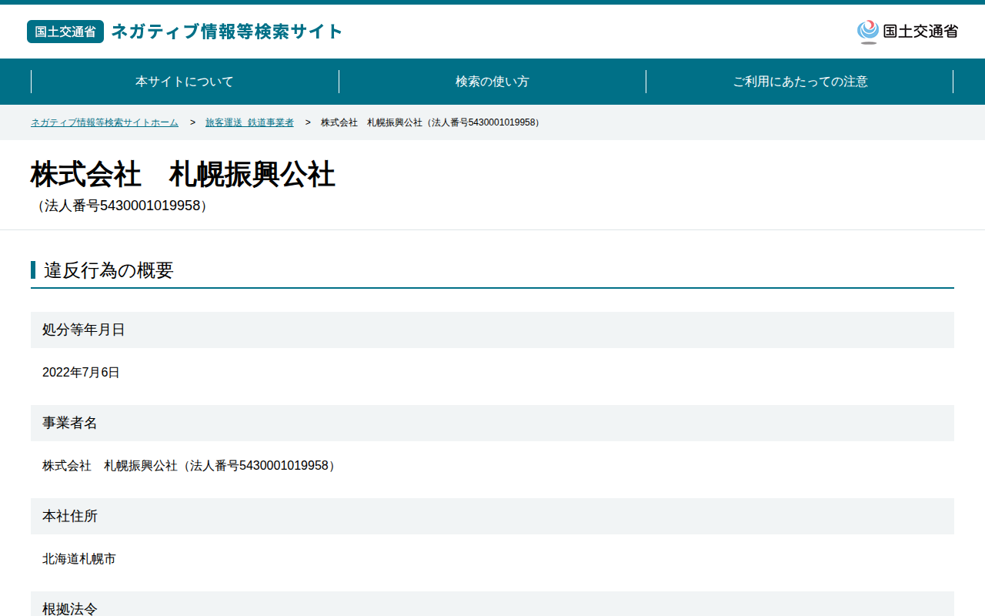Click the 事業者名 row header
This screenshot has width=985, height=616.
point(492,423)
